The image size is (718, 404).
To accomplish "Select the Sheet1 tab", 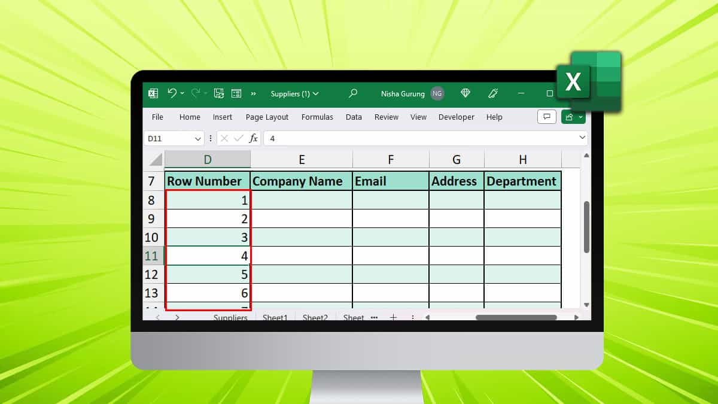I will pyautogui.click(x=275, y=318).
